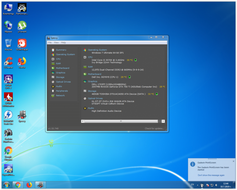This screenshot has height=190, width=237.
Task: Click the CCleaner desktop icon
Action: [8, 63]
